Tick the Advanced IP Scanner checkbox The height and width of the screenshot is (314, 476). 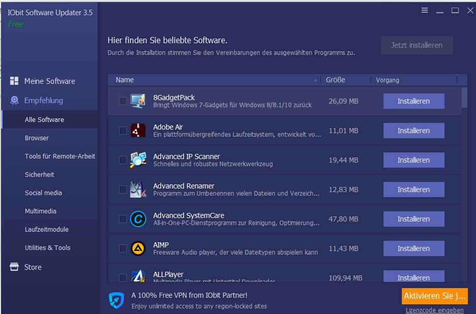click(122, 160)
